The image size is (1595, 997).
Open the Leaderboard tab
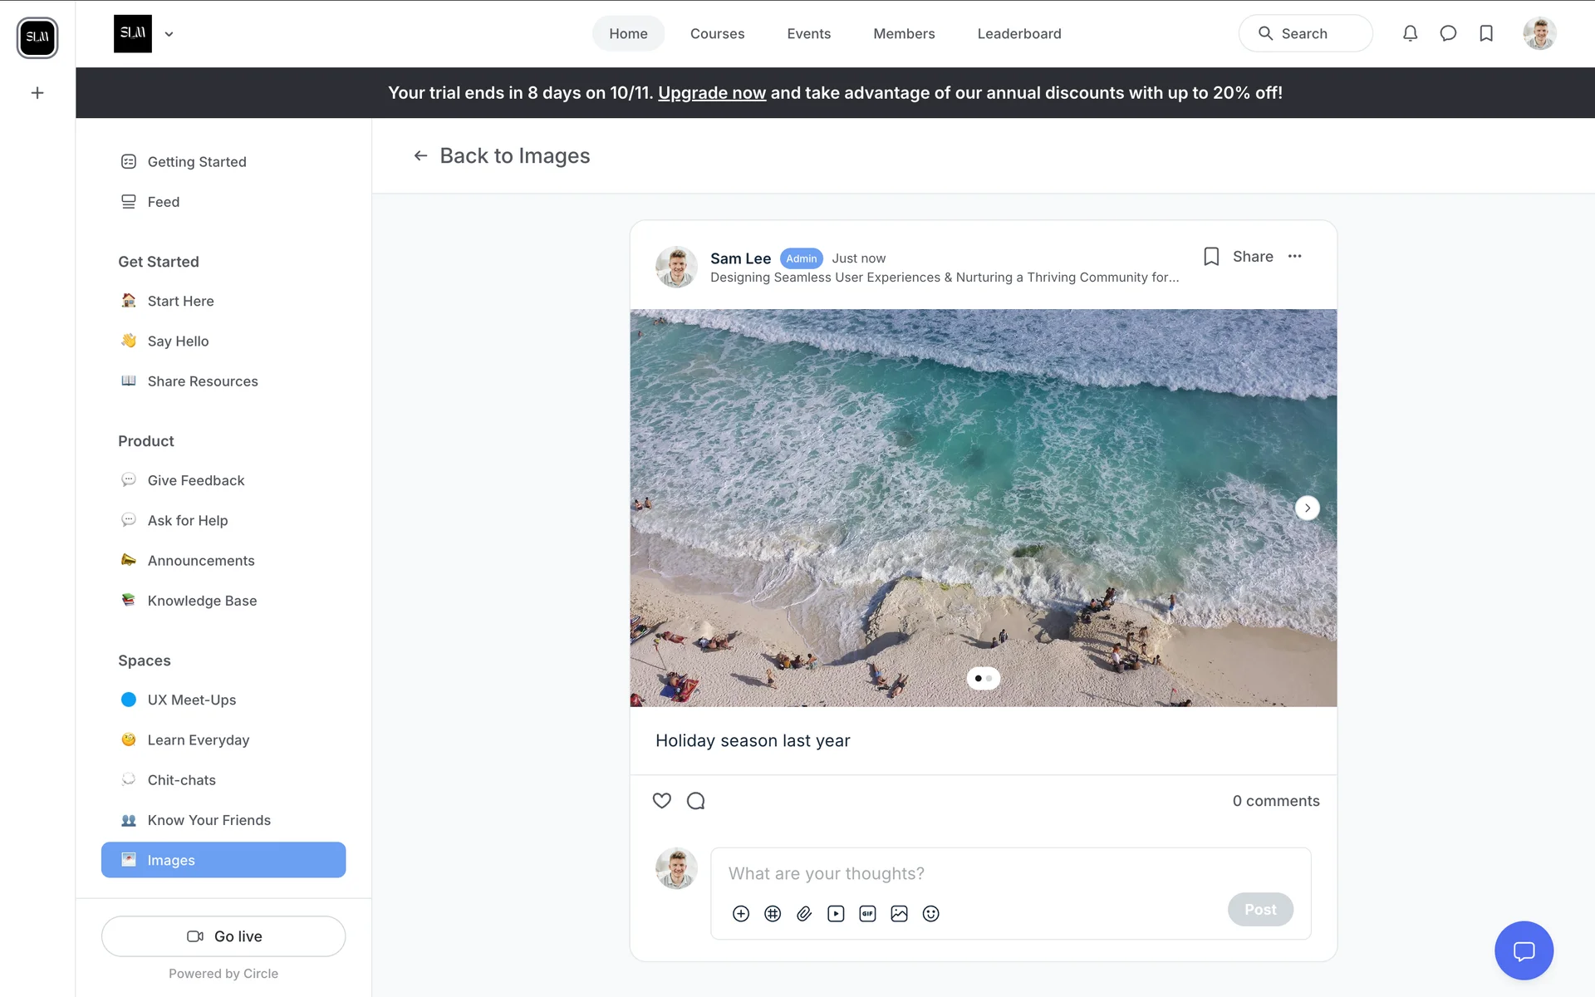click(x=1018, y=34)
